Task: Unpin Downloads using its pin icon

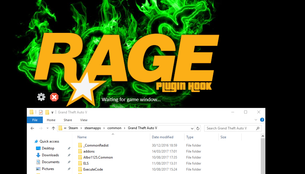Action: coord(69,155)
